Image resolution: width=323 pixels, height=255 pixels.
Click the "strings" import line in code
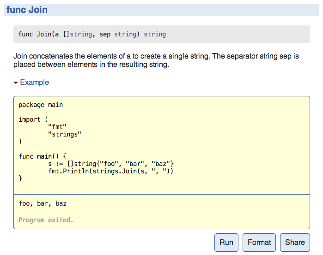coord(65,134)
